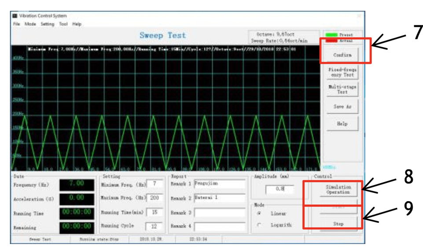423x247 pixels.
Task: Start the Simulation Operation
Action: (338, 190)
